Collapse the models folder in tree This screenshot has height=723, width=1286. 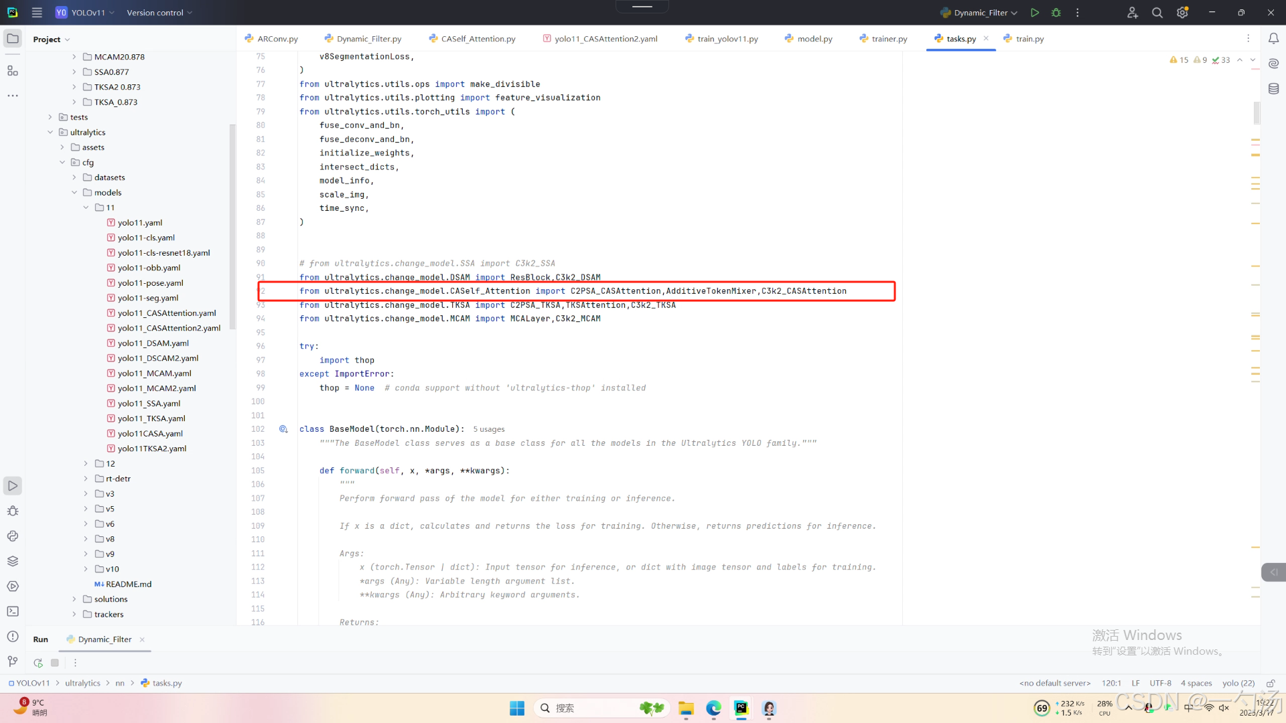tap(74, 193)
